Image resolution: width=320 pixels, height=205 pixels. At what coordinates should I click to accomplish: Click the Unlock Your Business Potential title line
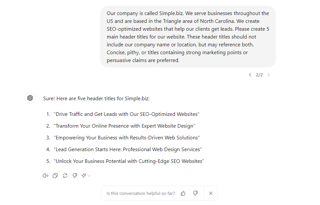tap(129, 161)
